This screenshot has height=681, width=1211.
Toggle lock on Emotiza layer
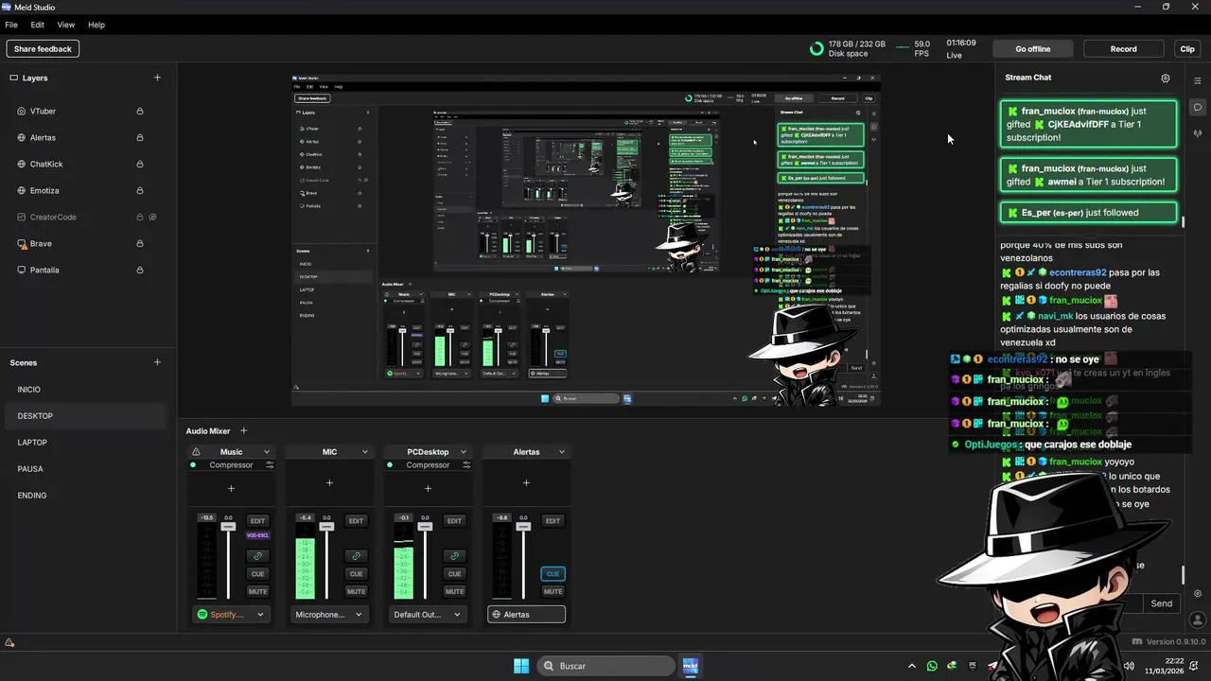[x=140, y=191]
